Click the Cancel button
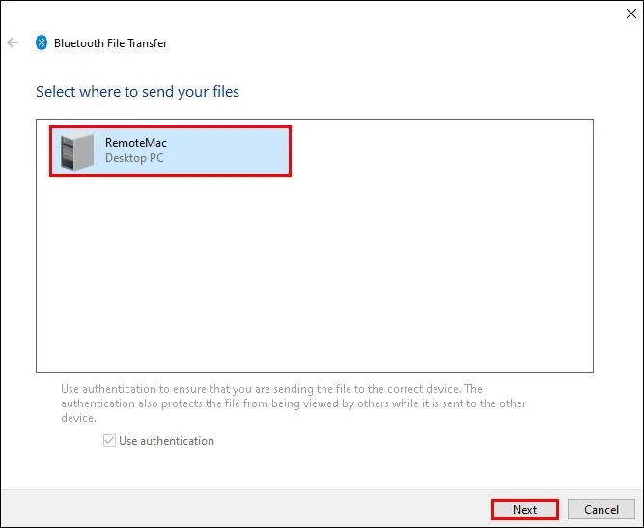The height and width of the screenshot is (528, 644). (602, 509)
